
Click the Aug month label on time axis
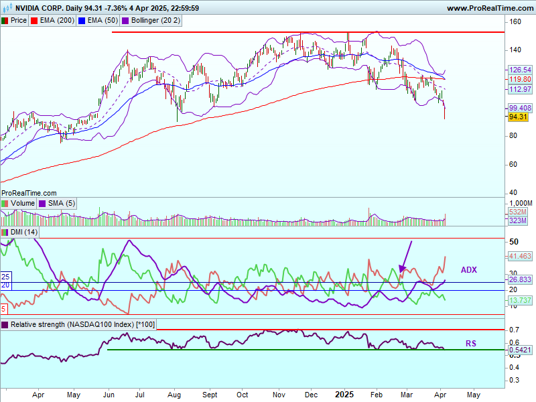(174, 395)
